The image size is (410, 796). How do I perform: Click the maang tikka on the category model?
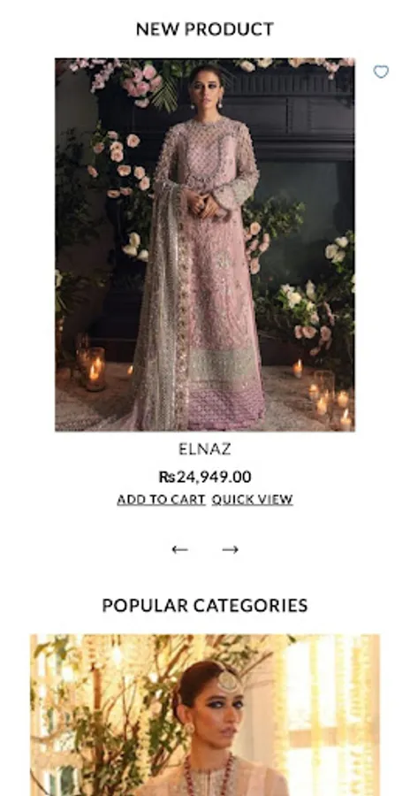[x=228, y=682]
